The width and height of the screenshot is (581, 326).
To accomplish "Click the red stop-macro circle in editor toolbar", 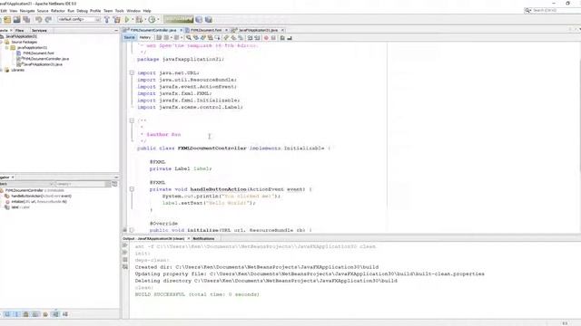I will pos(266,38).
